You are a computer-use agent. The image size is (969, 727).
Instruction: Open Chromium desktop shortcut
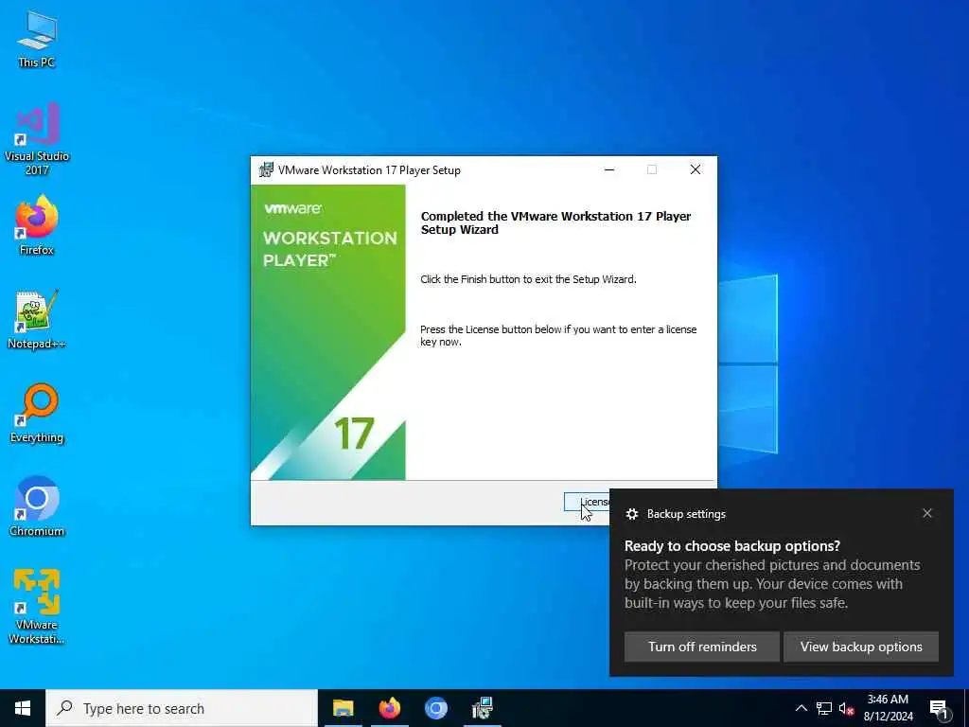[x=37, y=507]
